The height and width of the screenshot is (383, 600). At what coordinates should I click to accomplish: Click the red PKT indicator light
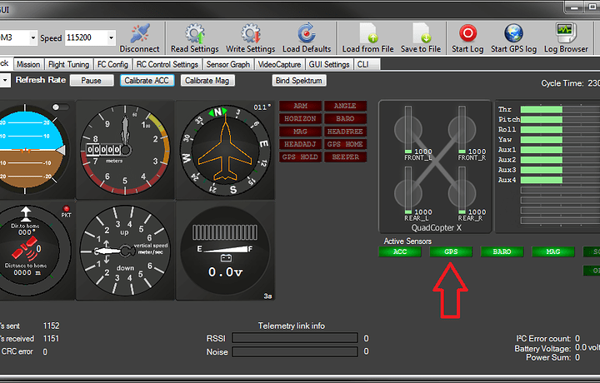[x=66, y=209]
